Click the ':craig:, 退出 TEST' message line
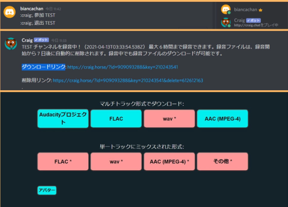Screen dimensions: 288x207 (37, 23)
